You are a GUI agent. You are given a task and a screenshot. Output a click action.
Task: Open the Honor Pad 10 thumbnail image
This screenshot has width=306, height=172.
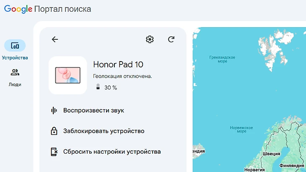68,75
